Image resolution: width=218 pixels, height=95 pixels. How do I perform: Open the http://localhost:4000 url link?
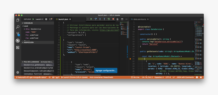coord(85,50)
